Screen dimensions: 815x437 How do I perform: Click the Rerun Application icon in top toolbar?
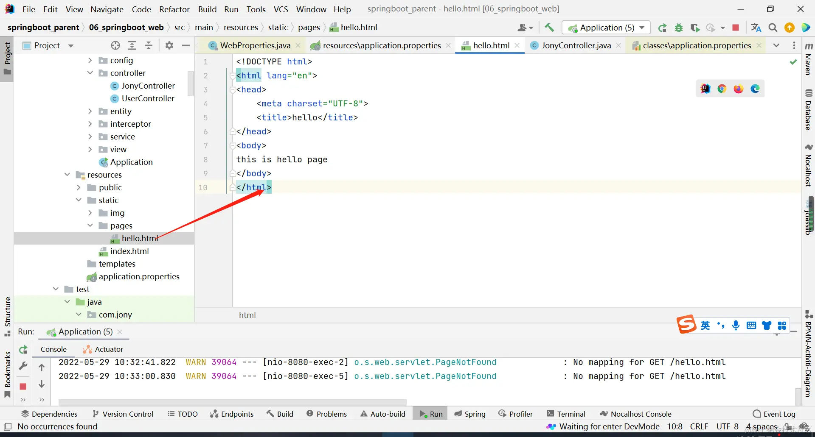tap(662, 28)
